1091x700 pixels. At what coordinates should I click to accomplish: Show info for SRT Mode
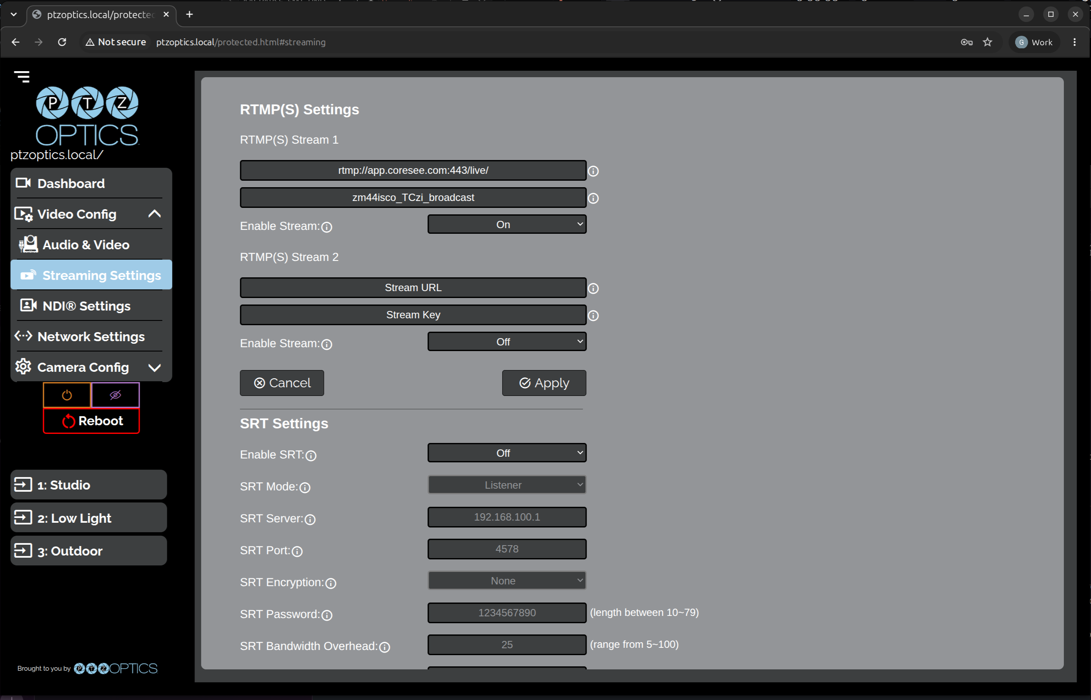pyautogui.click(x=305, y=487)
